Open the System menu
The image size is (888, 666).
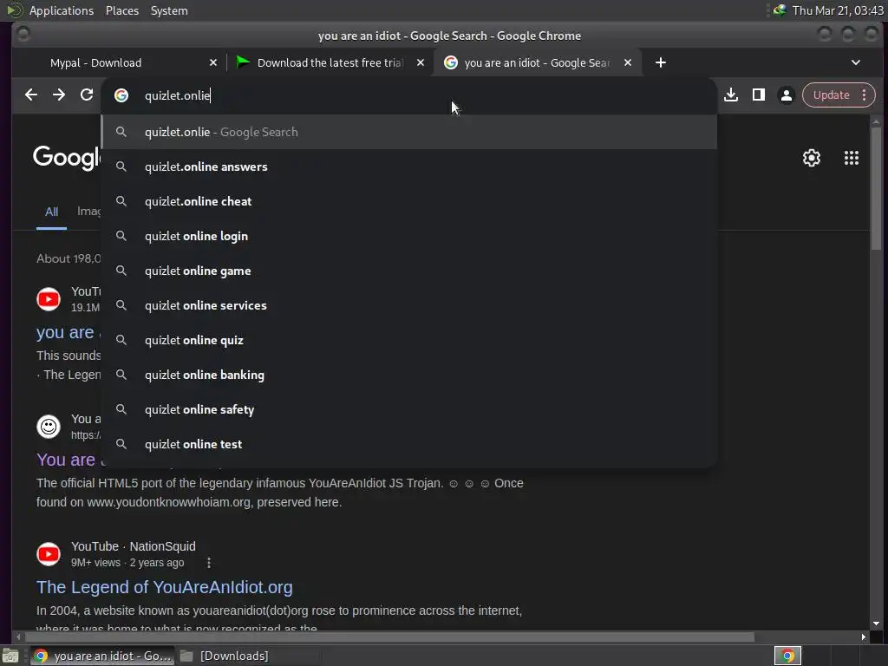169,10
